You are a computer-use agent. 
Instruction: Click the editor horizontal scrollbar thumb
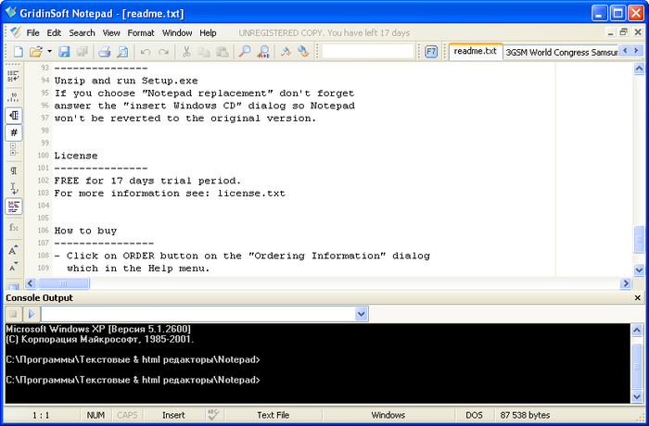(x=63, y=283)
